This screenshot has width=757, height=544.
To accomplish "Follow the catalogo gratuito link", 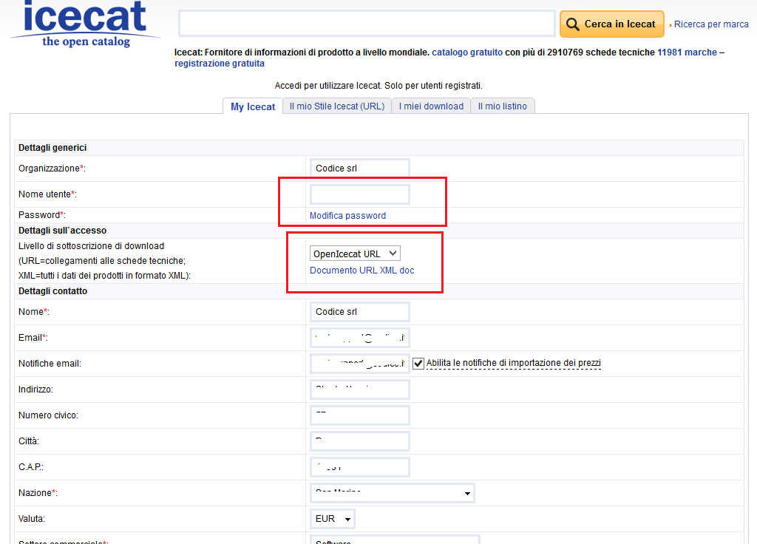I will point(467,52).
